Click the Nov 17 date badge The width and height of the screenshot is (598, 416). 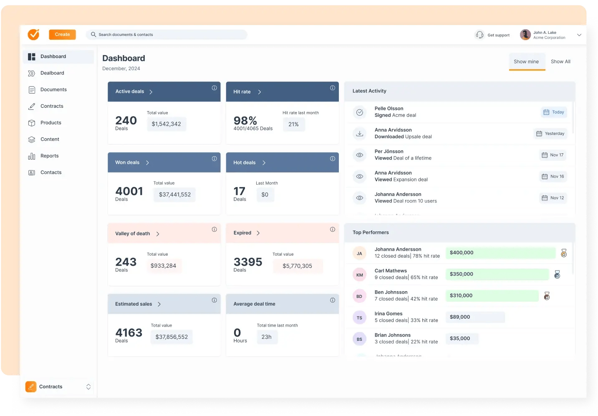click(x=553, y=155)
